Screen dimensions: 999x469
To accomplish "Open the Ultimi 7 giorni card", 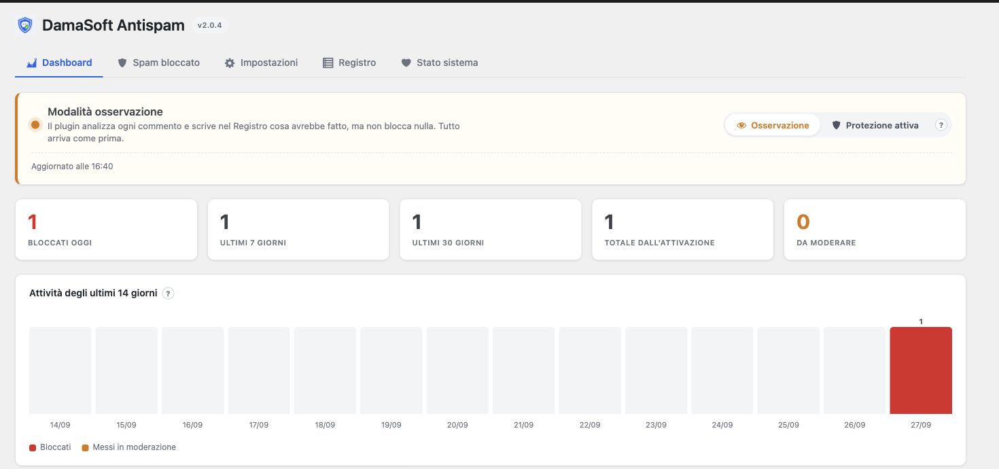I will tap(298, 230).
